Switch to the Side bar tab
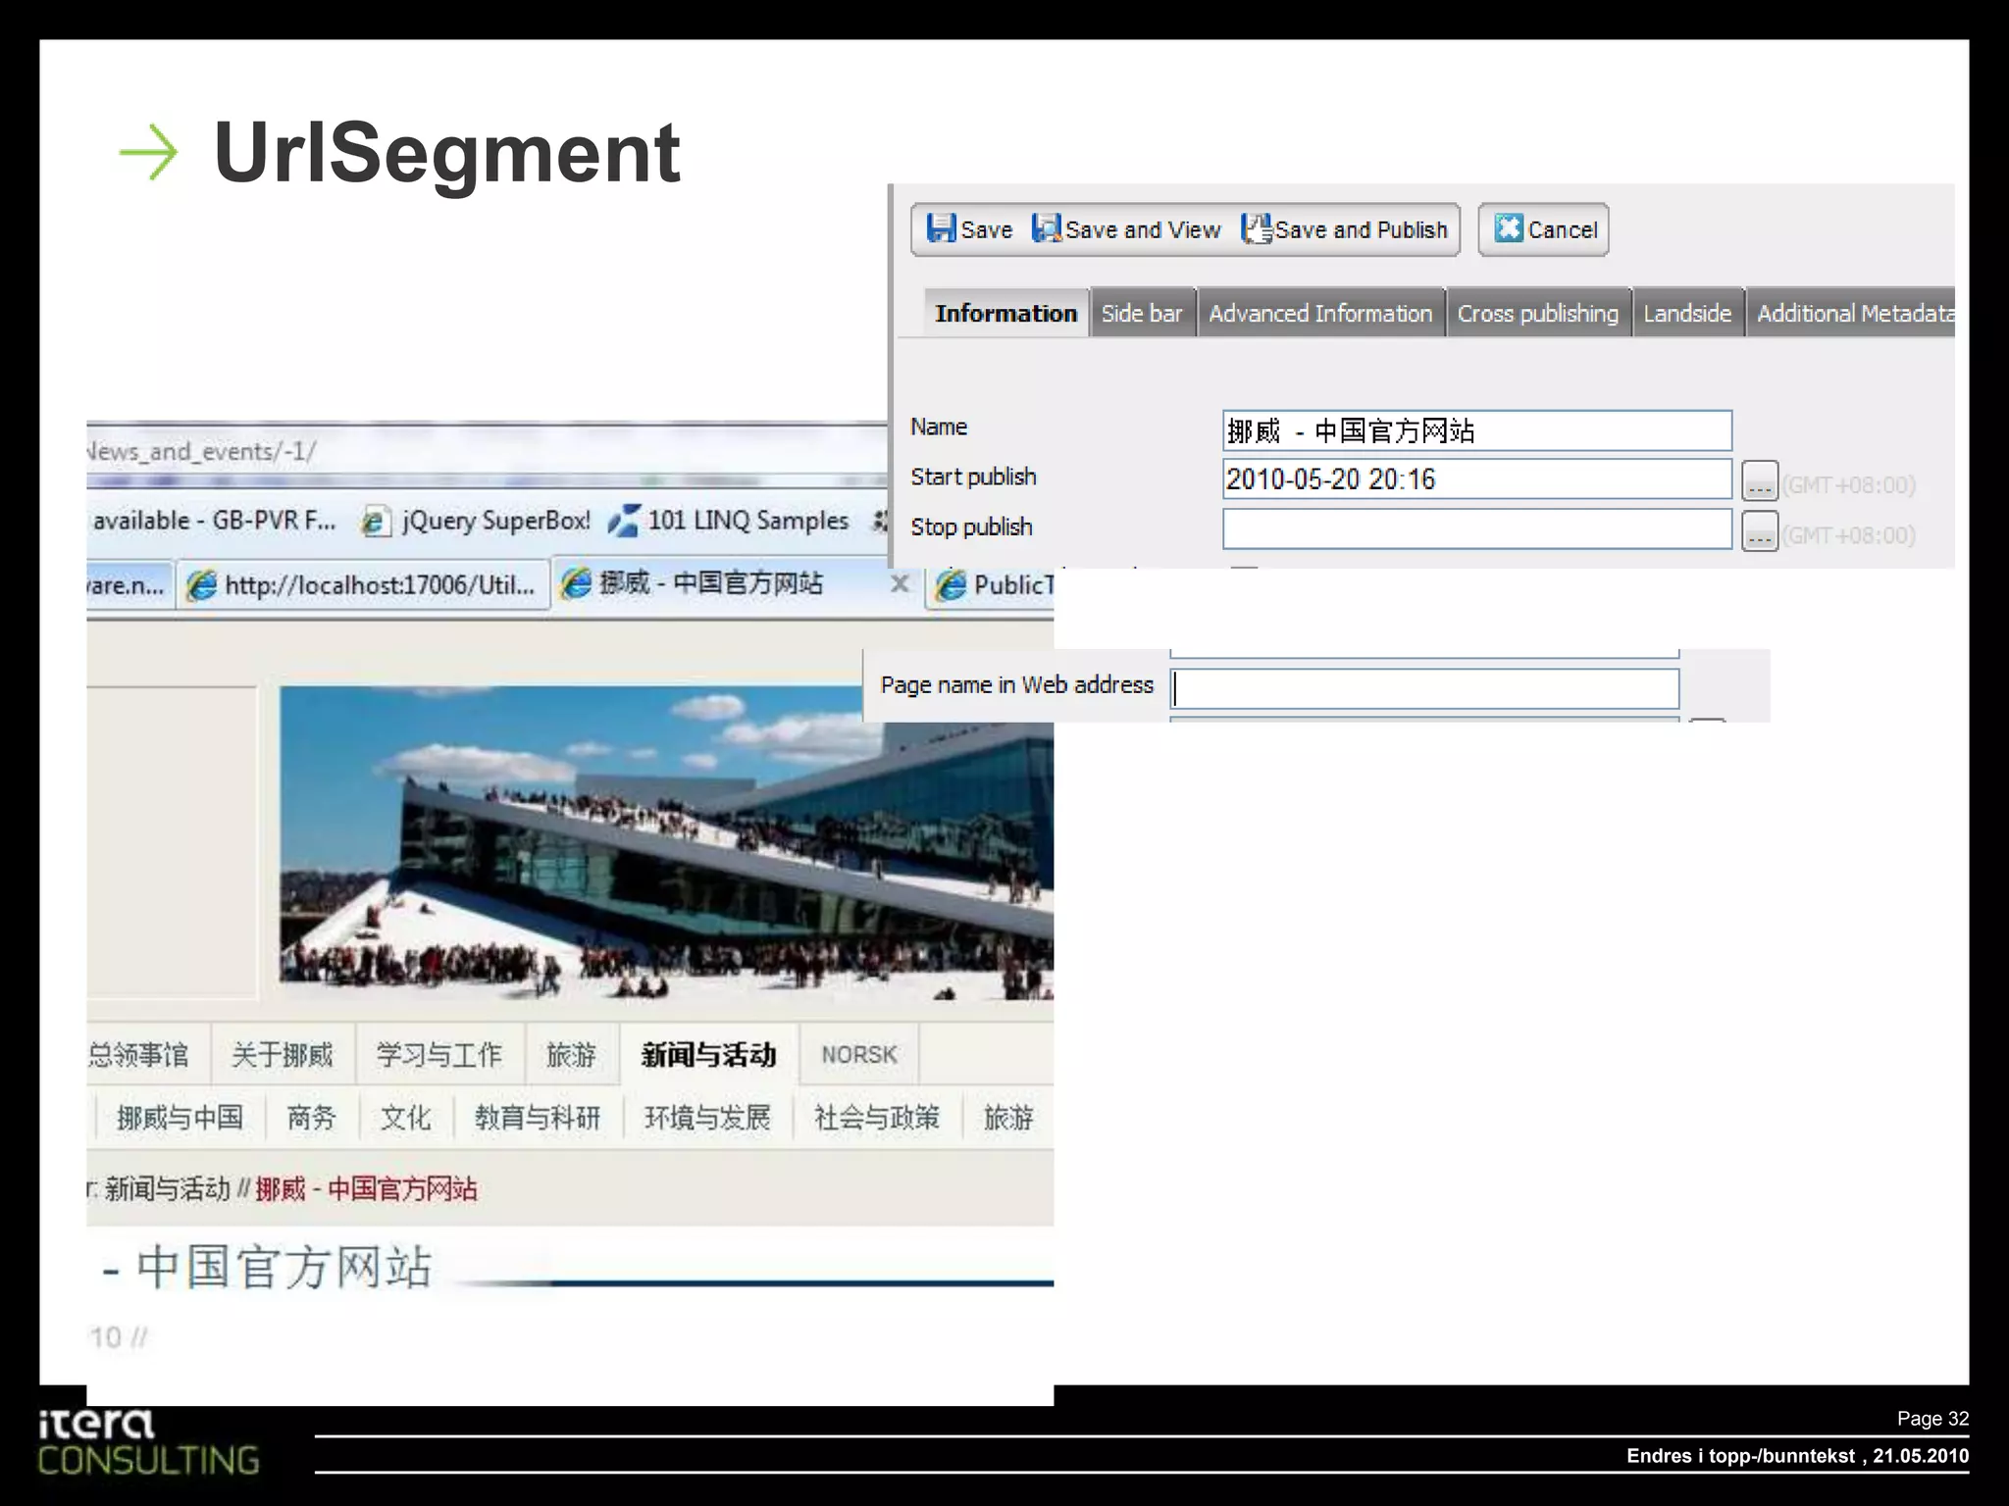Image resolution: width=2009 pixels, height=1506 pixels. 1141,314
